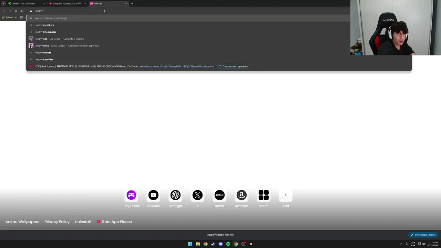Select the 'meovv edades' suggestion

[219, 52]
